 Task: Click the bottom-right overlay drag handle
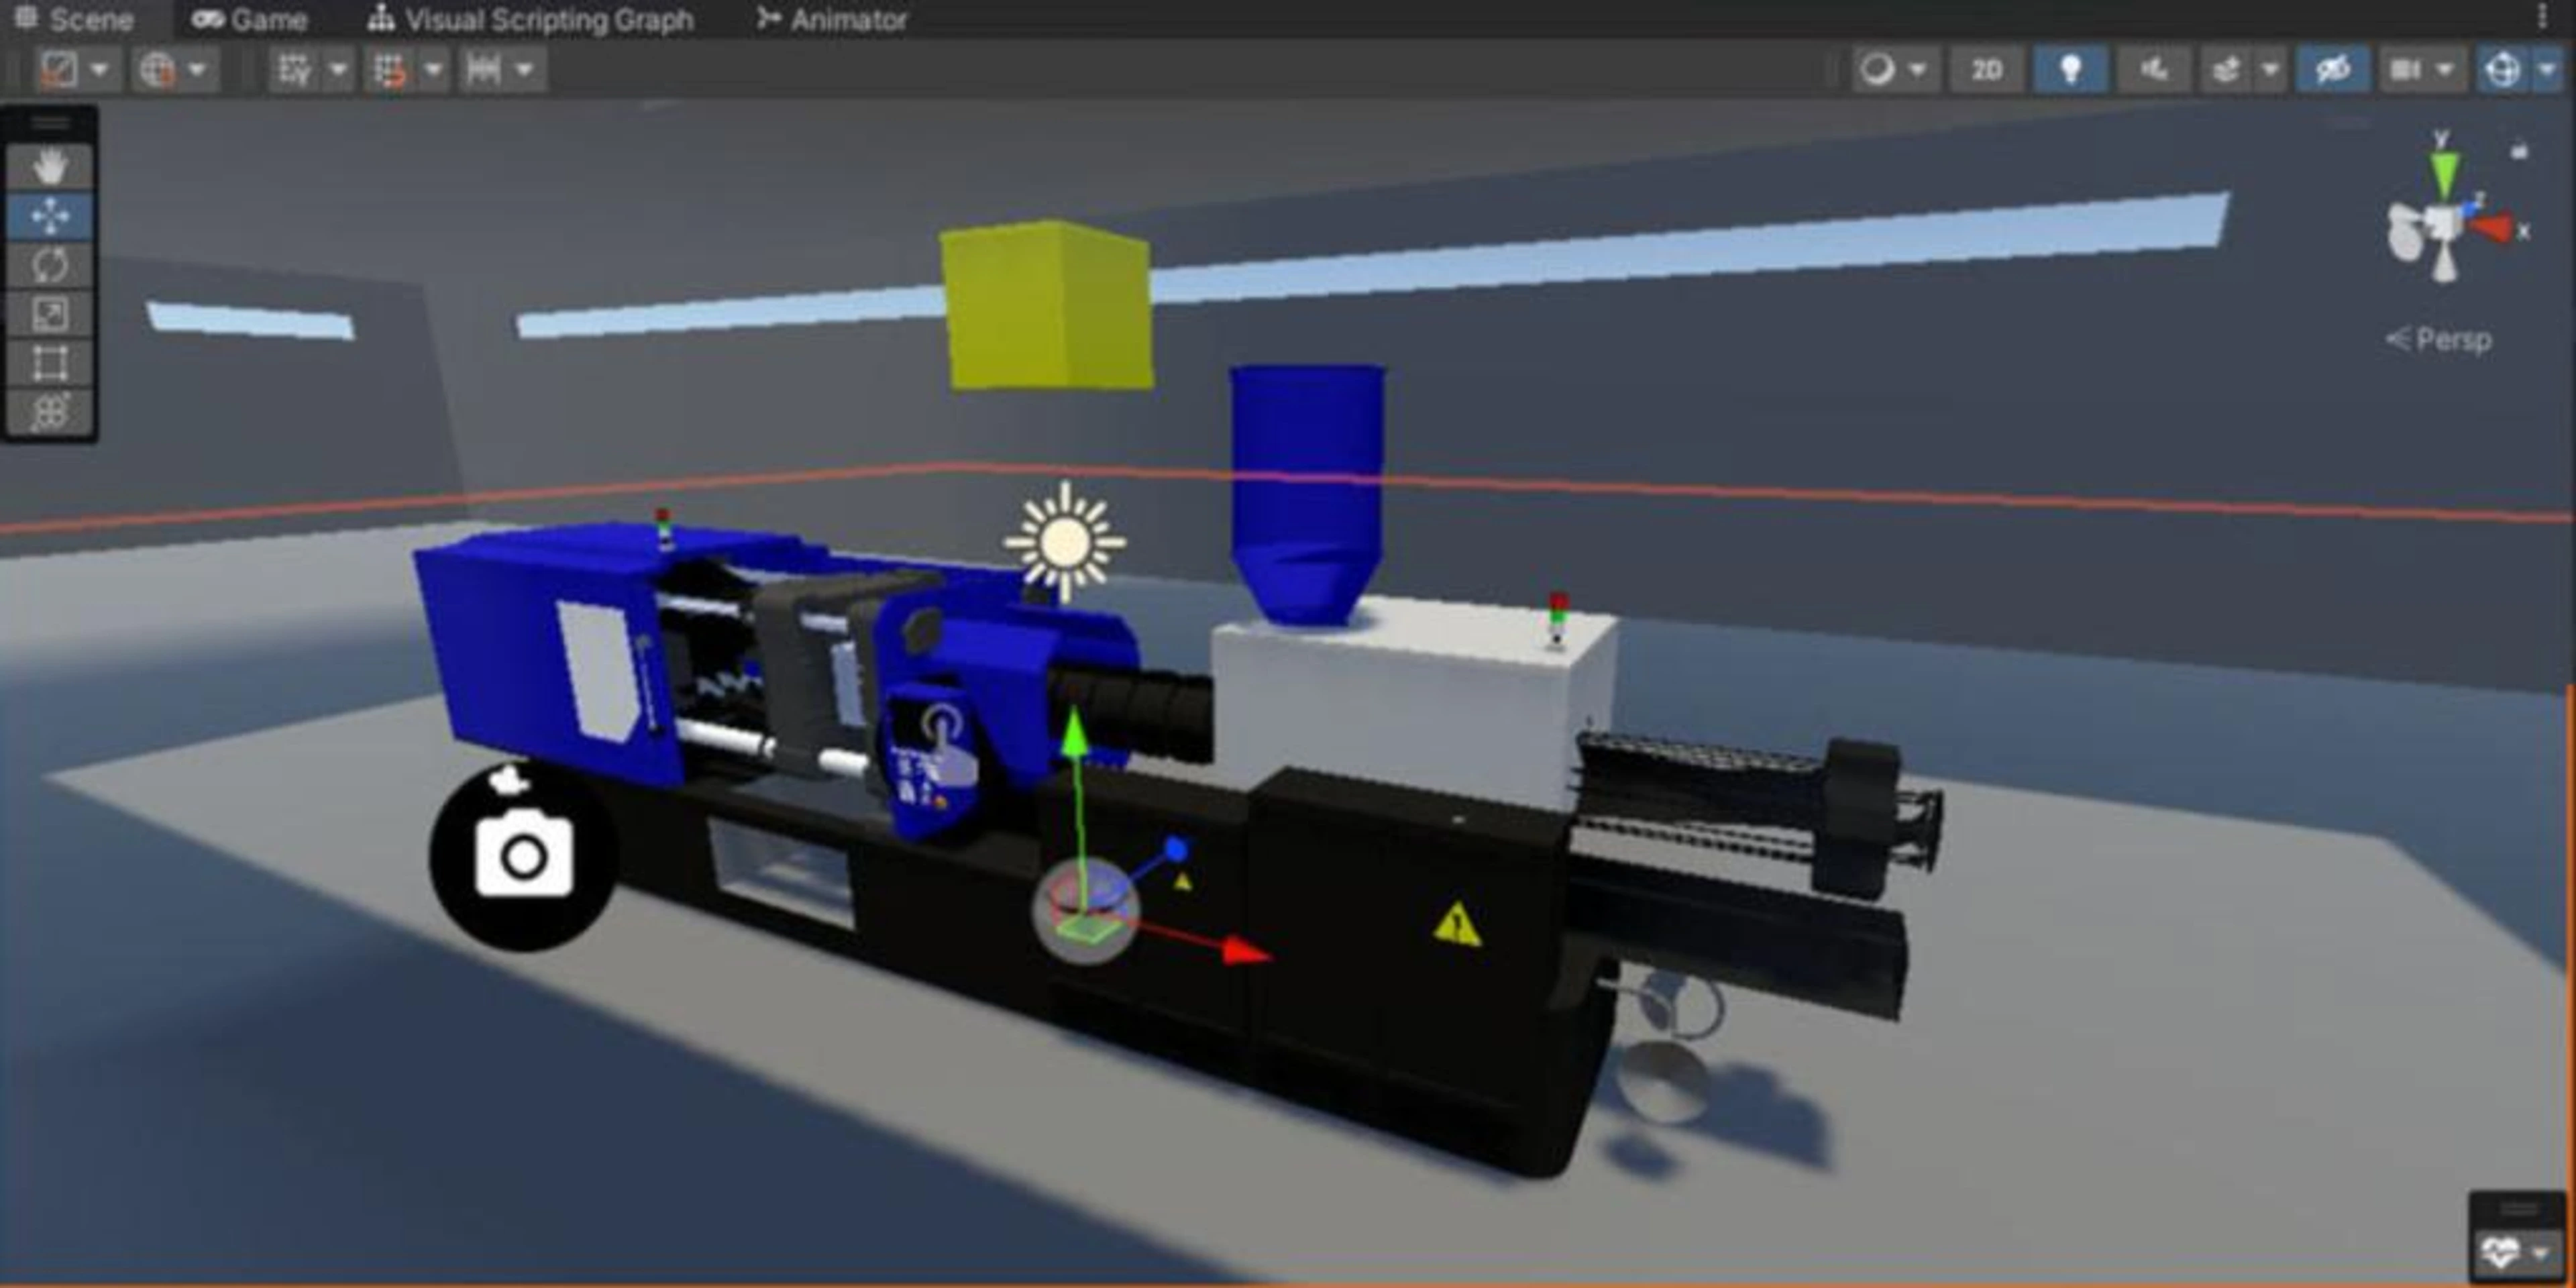pyautogui.click(x=2519, y=1209)
